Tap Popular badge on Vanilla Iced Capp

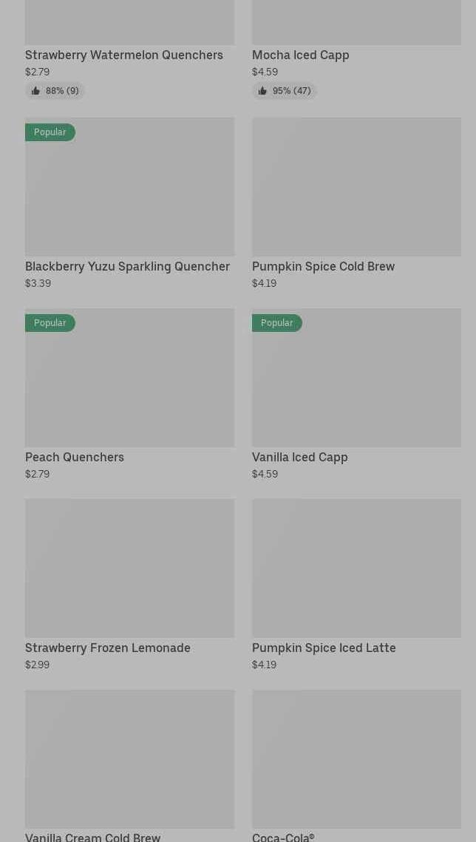tap(276, 323)
